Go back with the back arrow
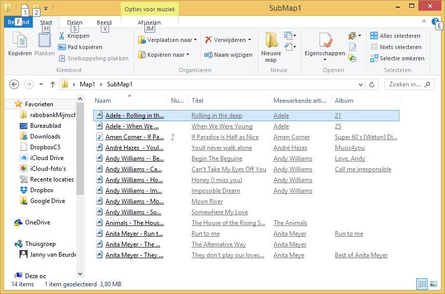The height and width of the screenshot is (294, 445). (x=14, y=84)
